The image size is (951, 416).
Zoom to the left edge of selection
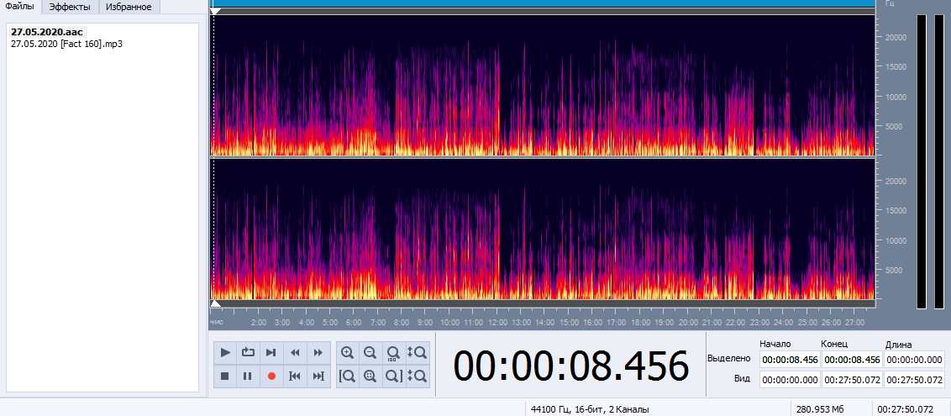pyautogui.click(x=347, y=376)
